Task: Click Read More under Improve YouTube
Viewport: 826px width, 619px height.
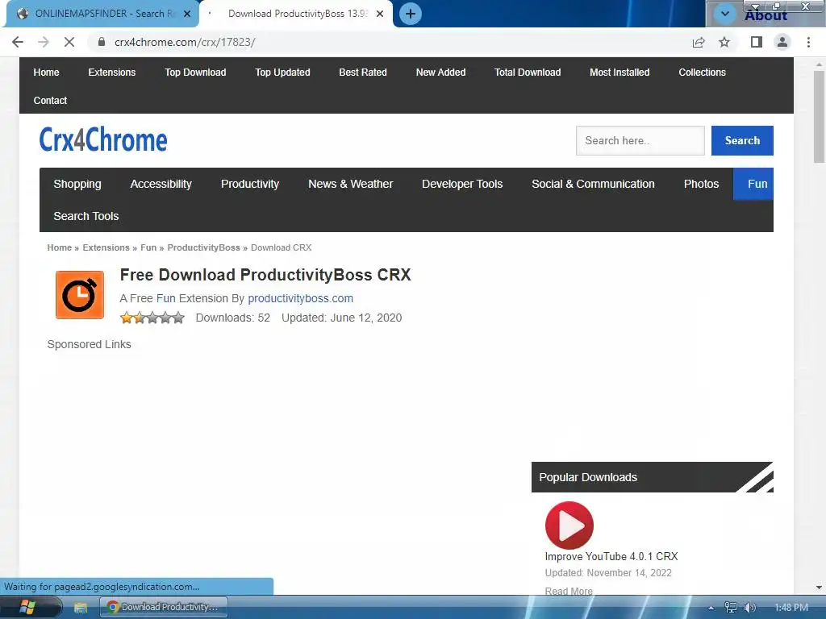Action: (569, 591)
